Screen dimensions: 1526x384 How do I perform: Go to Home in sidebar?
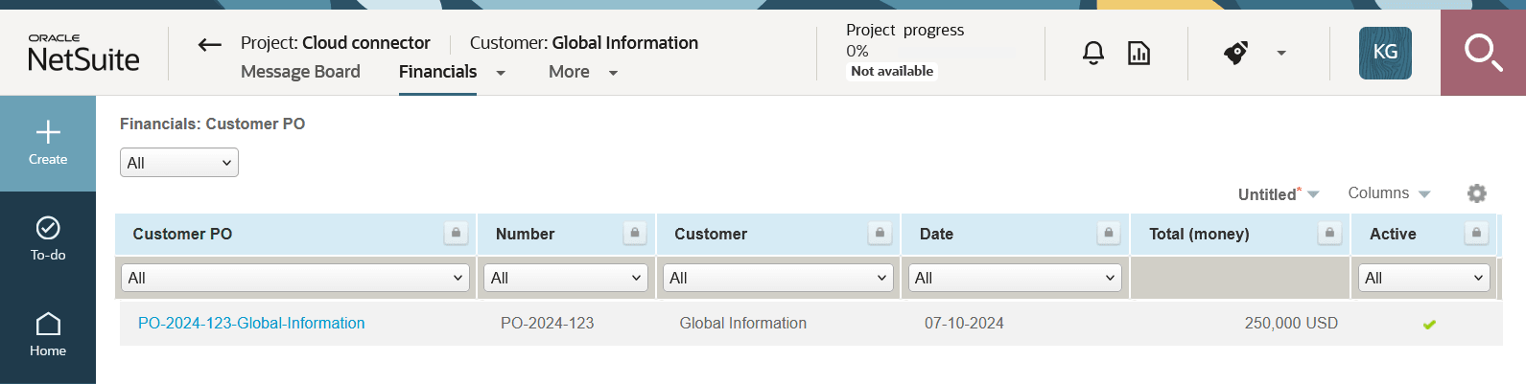pyautogui.click(x=48, y=335)
